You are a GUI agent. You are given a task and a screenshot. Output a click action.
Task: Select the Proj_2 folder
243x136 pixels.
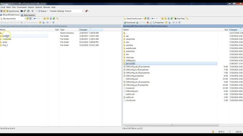[x=5, y=45]
